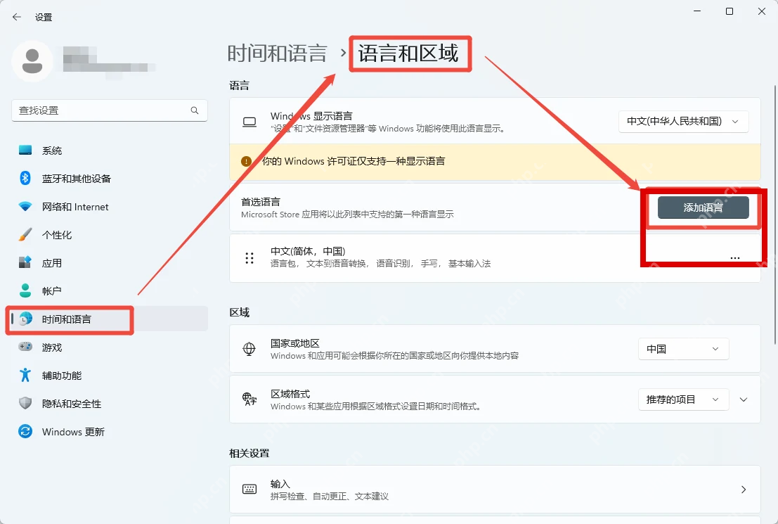This screenshot has height=524, width=778.
Task: Click the 语言和区域 page title
Action: pos(408,53)
